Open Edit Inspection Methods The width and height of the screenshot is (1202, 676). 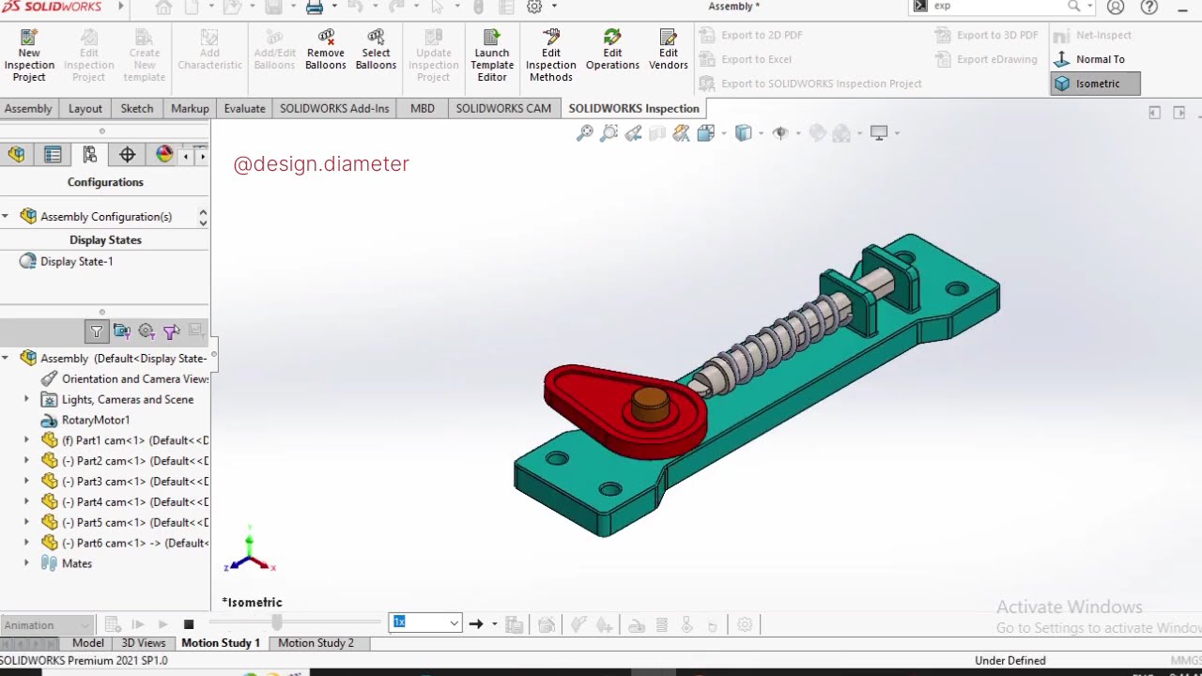[x=551, y=55]
